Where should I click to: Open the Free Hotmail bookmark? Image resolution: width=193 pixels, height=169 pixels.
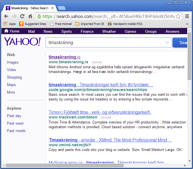click(x=61, y=24)
